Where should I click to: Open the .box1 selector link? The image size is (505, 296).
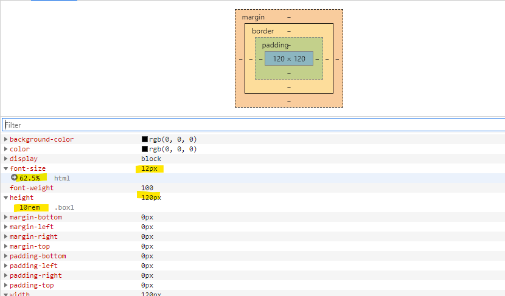tap(64, 207)
